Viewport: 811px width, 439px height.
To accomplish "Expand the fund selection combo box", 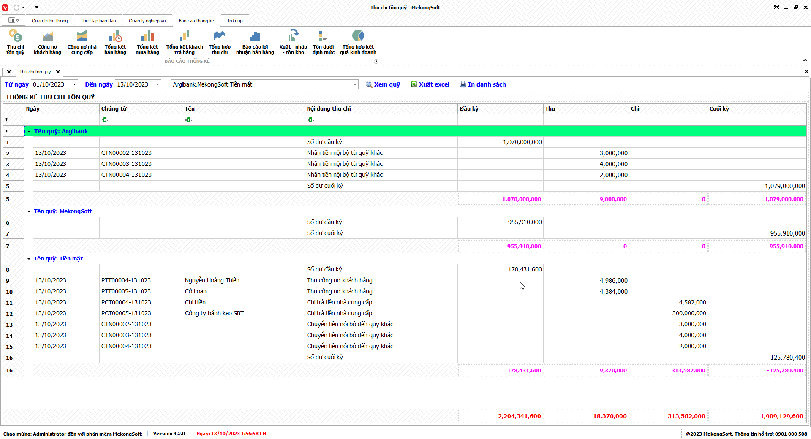I will coord(355,84).
